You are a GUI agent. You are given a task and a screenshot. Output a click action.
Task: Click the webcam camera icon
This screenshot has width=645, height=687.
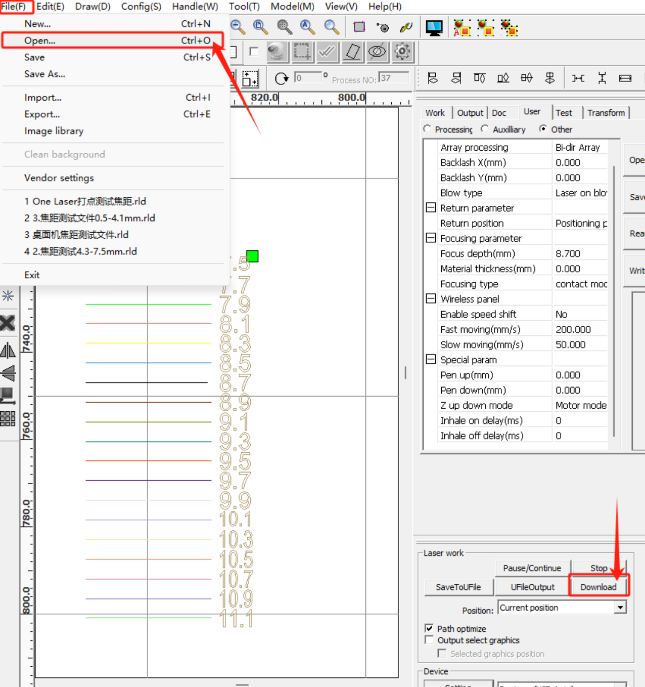click(277, 52)
